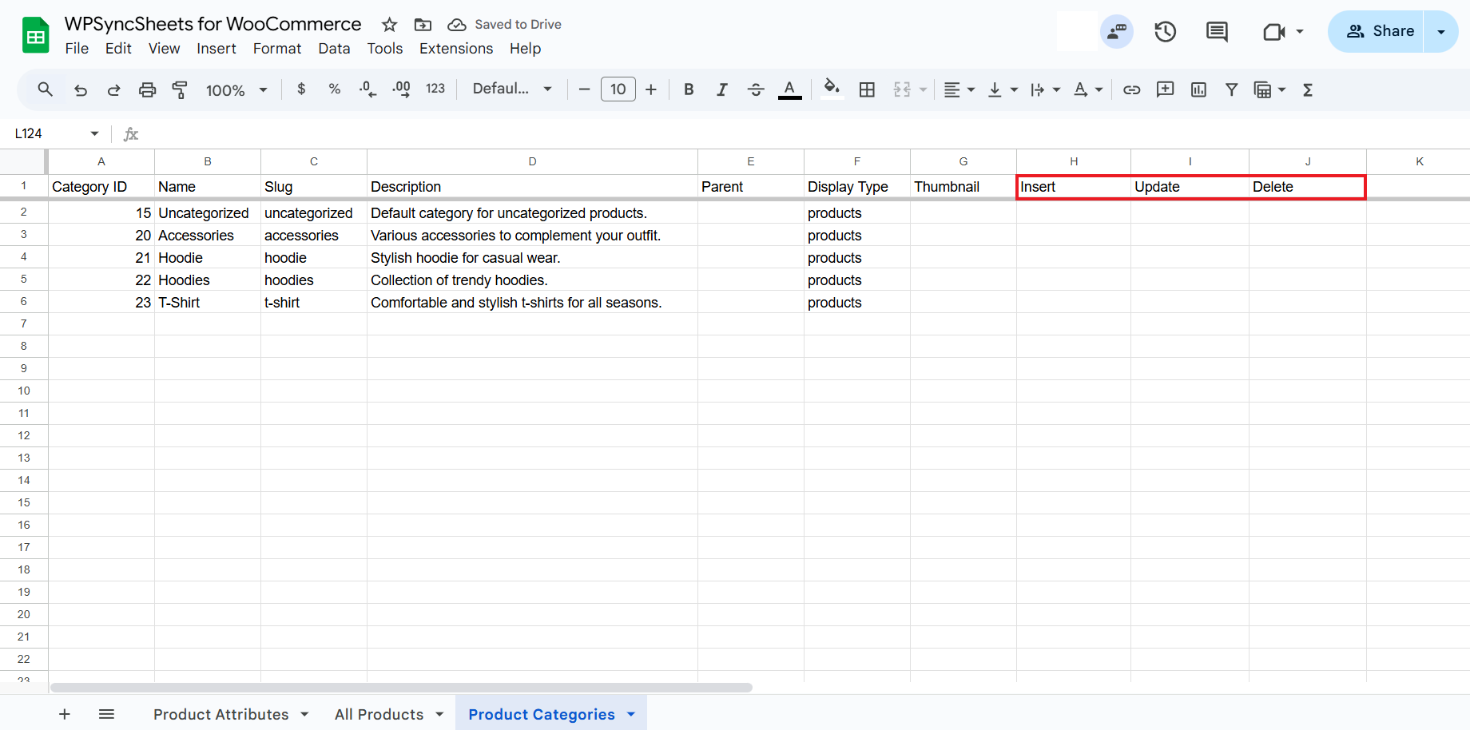Toggle bold formatting

[x=689, y=89]
